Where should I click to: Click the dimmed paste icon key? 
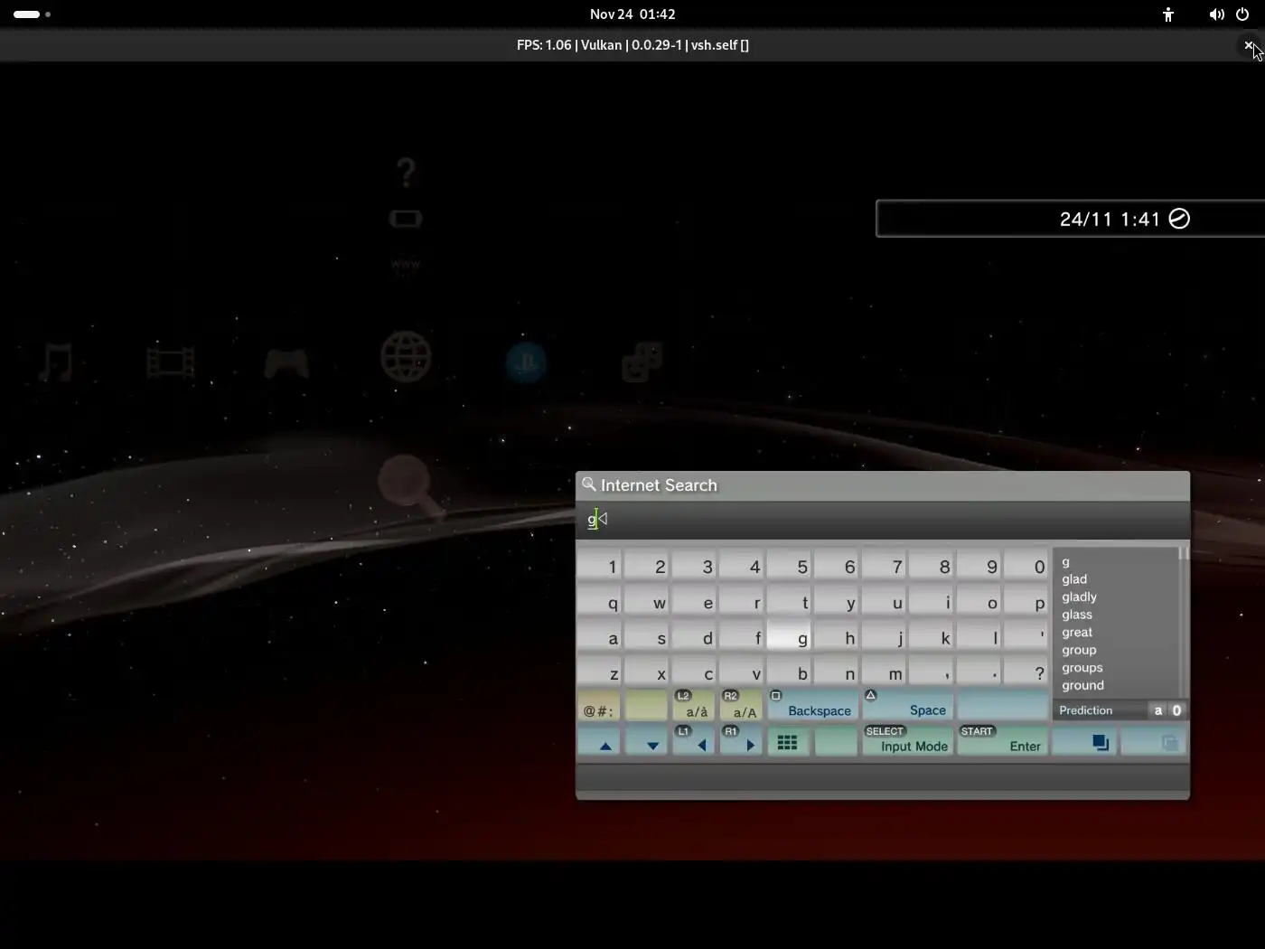tap(1154, 742)
